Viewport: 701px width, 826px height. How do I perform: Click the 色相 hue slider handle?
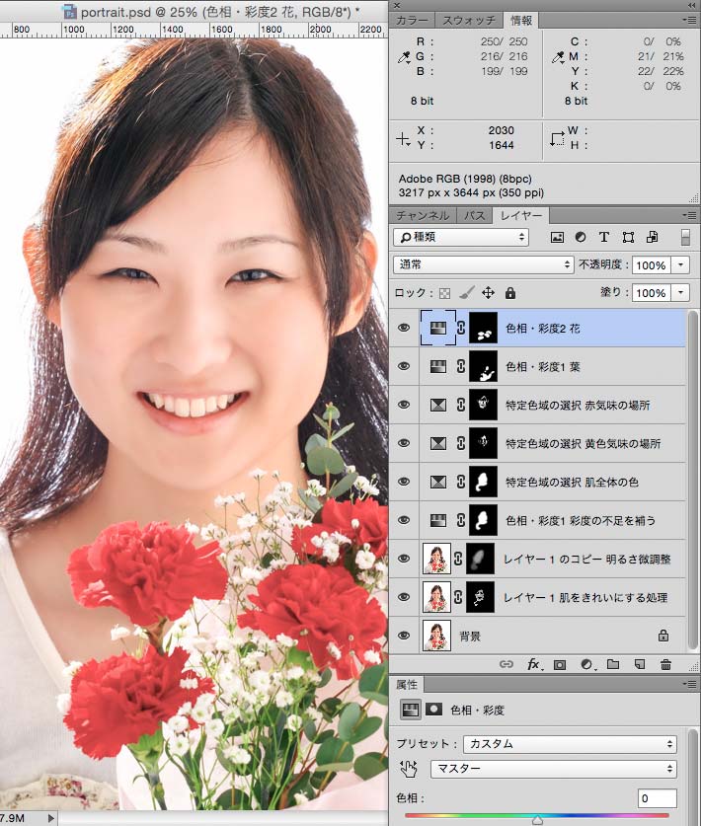pyautogui.click(x=537, y=818)
